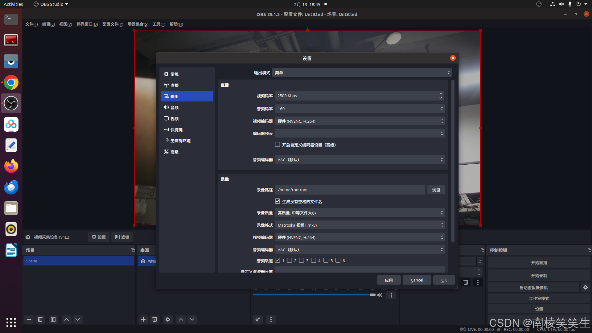Mute audio via the speaker icon
This screenshot has height=333, width=592.
pos(380,295)
